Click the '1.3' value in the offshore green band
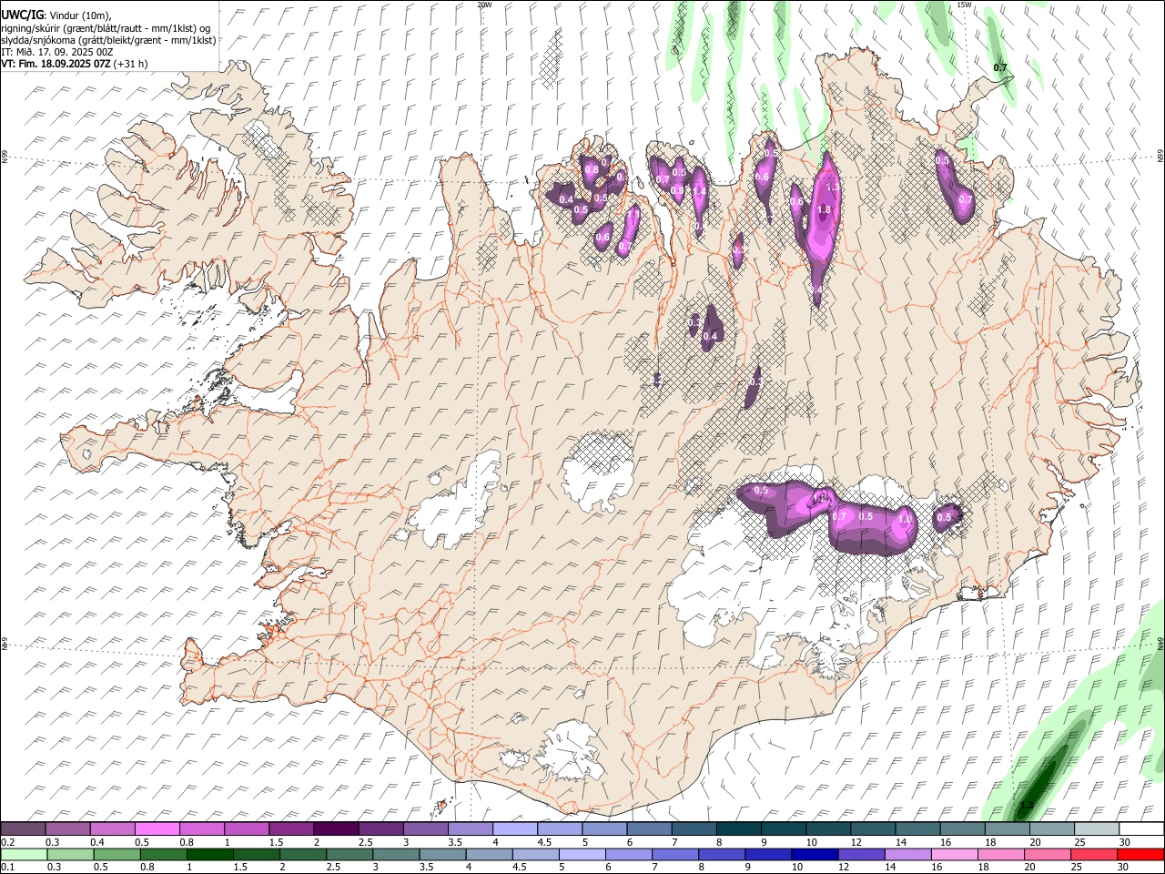Screen dimensions: 1165x874 click(x=1026, y=805)
